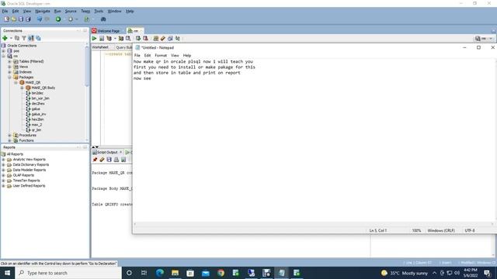This screenshot has width=497, height=279.
Task: Select the Worksheet tab
Action: 100,47
